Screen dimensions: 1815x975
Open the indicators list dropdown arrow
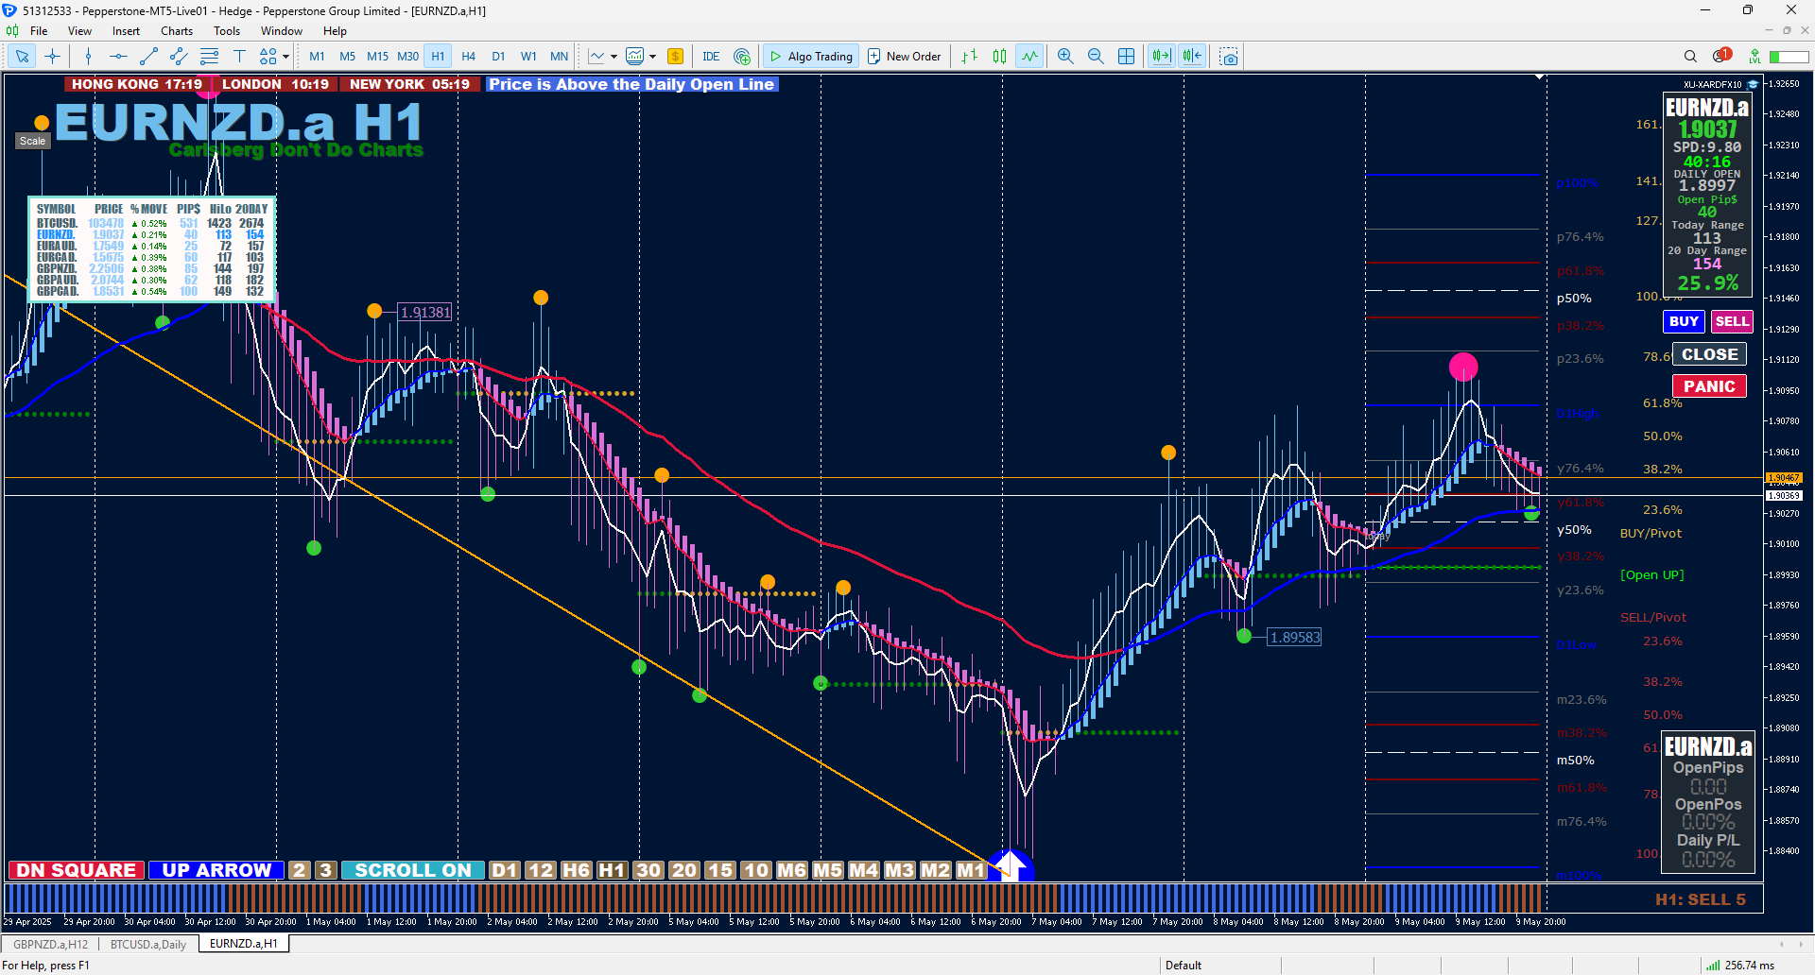click(652, 57)
